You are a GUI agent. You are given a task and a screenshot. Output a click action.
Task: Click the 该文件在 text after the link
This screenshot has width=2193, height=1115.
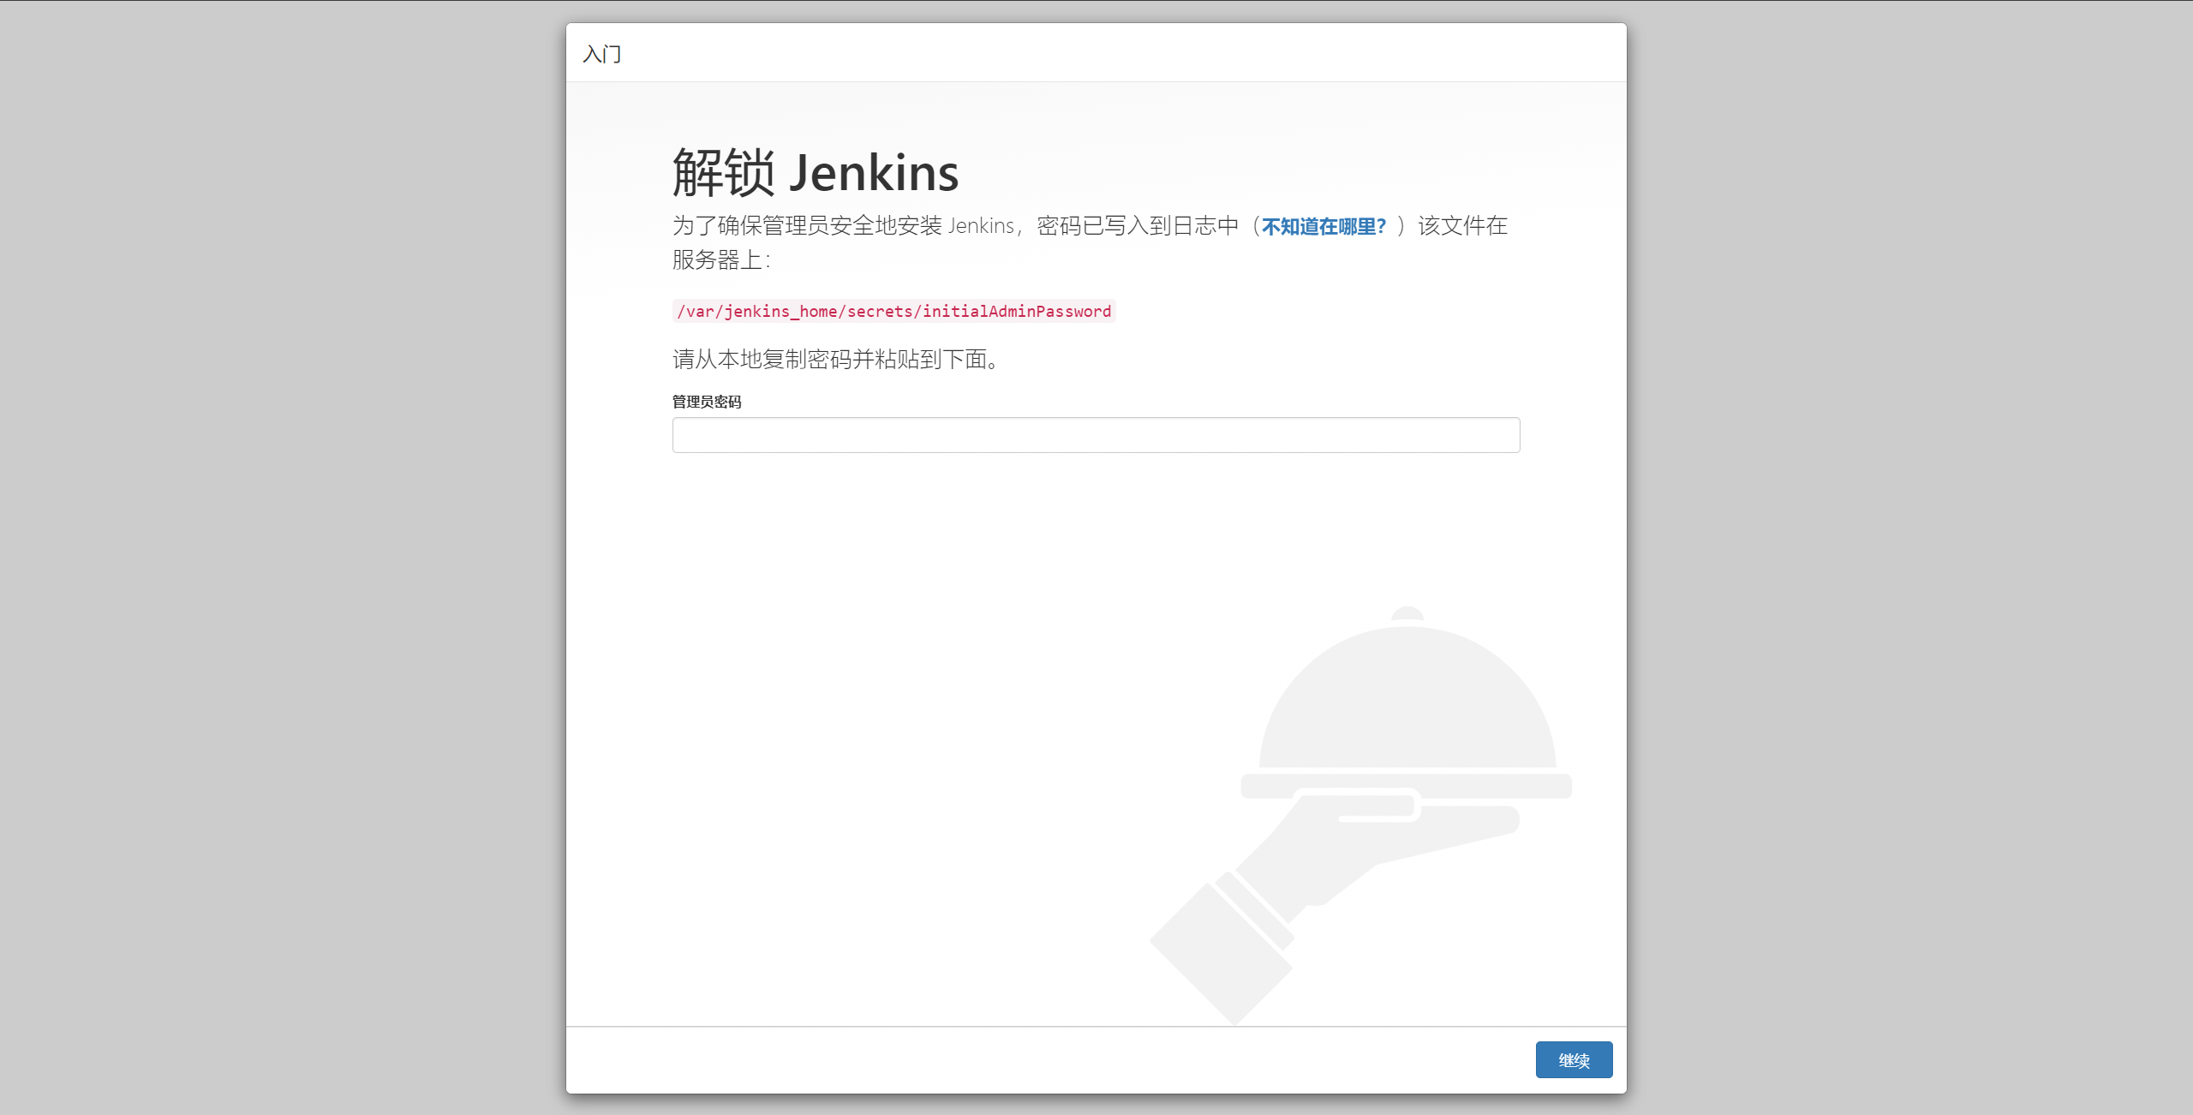point(1462,226)
